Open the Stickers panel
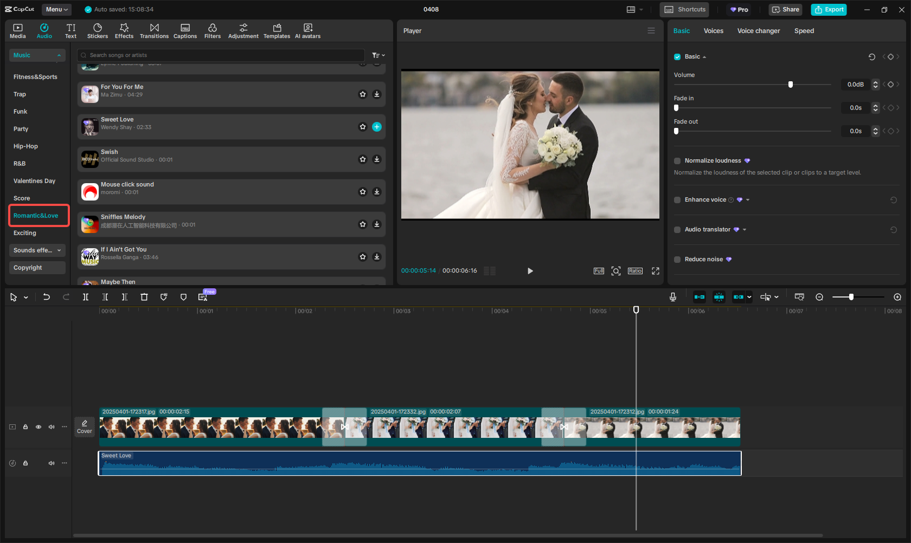The height and width of the screenshot is (543, 911). 98,31
